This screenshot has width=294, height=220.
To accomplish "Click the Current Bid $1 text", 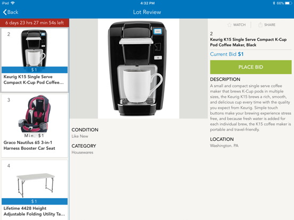I will coord(227,54).
